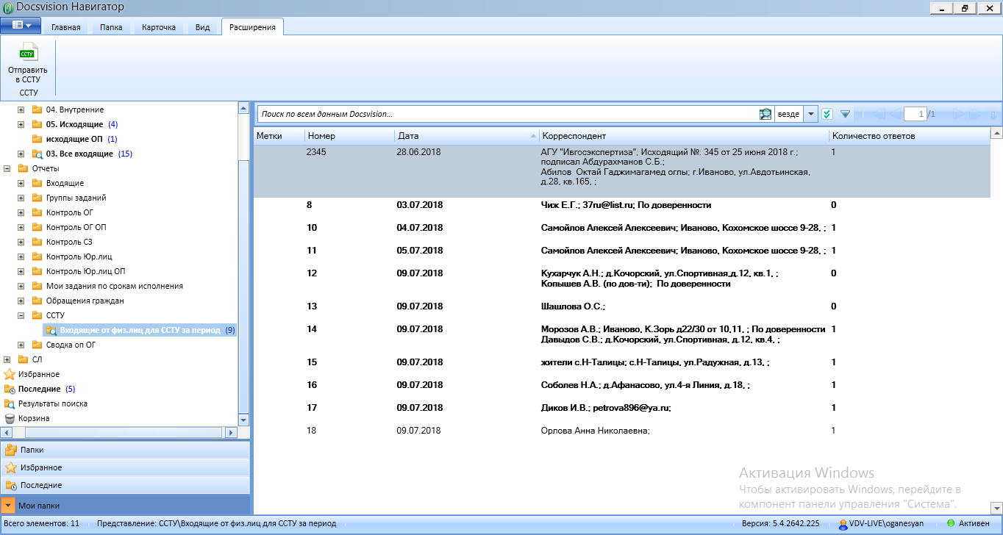1003x535 pixels.
Task: Click the last page navigation arrow
Action: pyautogui.click(x=975, y=114)
